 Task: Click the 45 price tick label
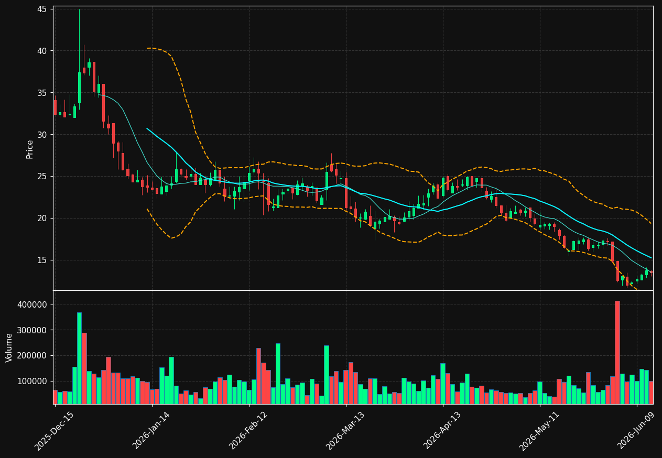coord(42,9)
